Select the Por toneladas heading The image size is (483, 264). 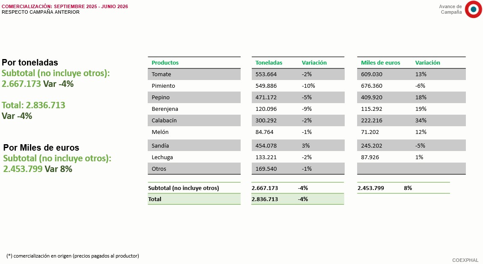(30, 62)
